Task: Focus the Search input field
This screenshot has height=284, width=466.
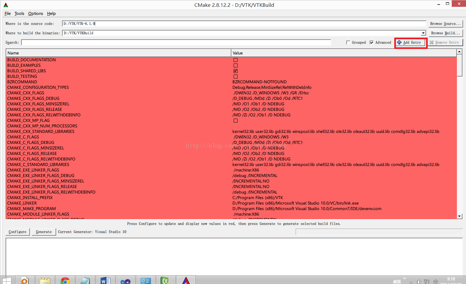Action: click(176, 42)
